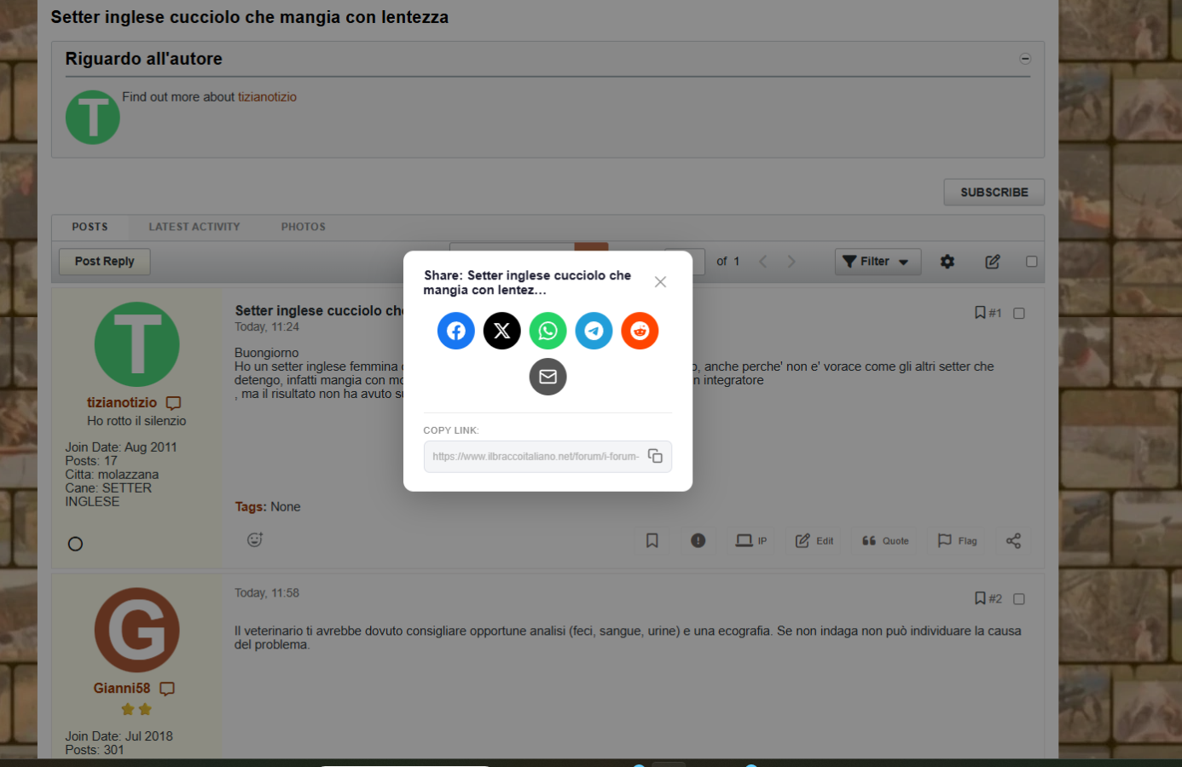Message Gianni58 via chat bubble icon
The width and height of the screenshot is (1182, 767).
[x=167, y=689]
